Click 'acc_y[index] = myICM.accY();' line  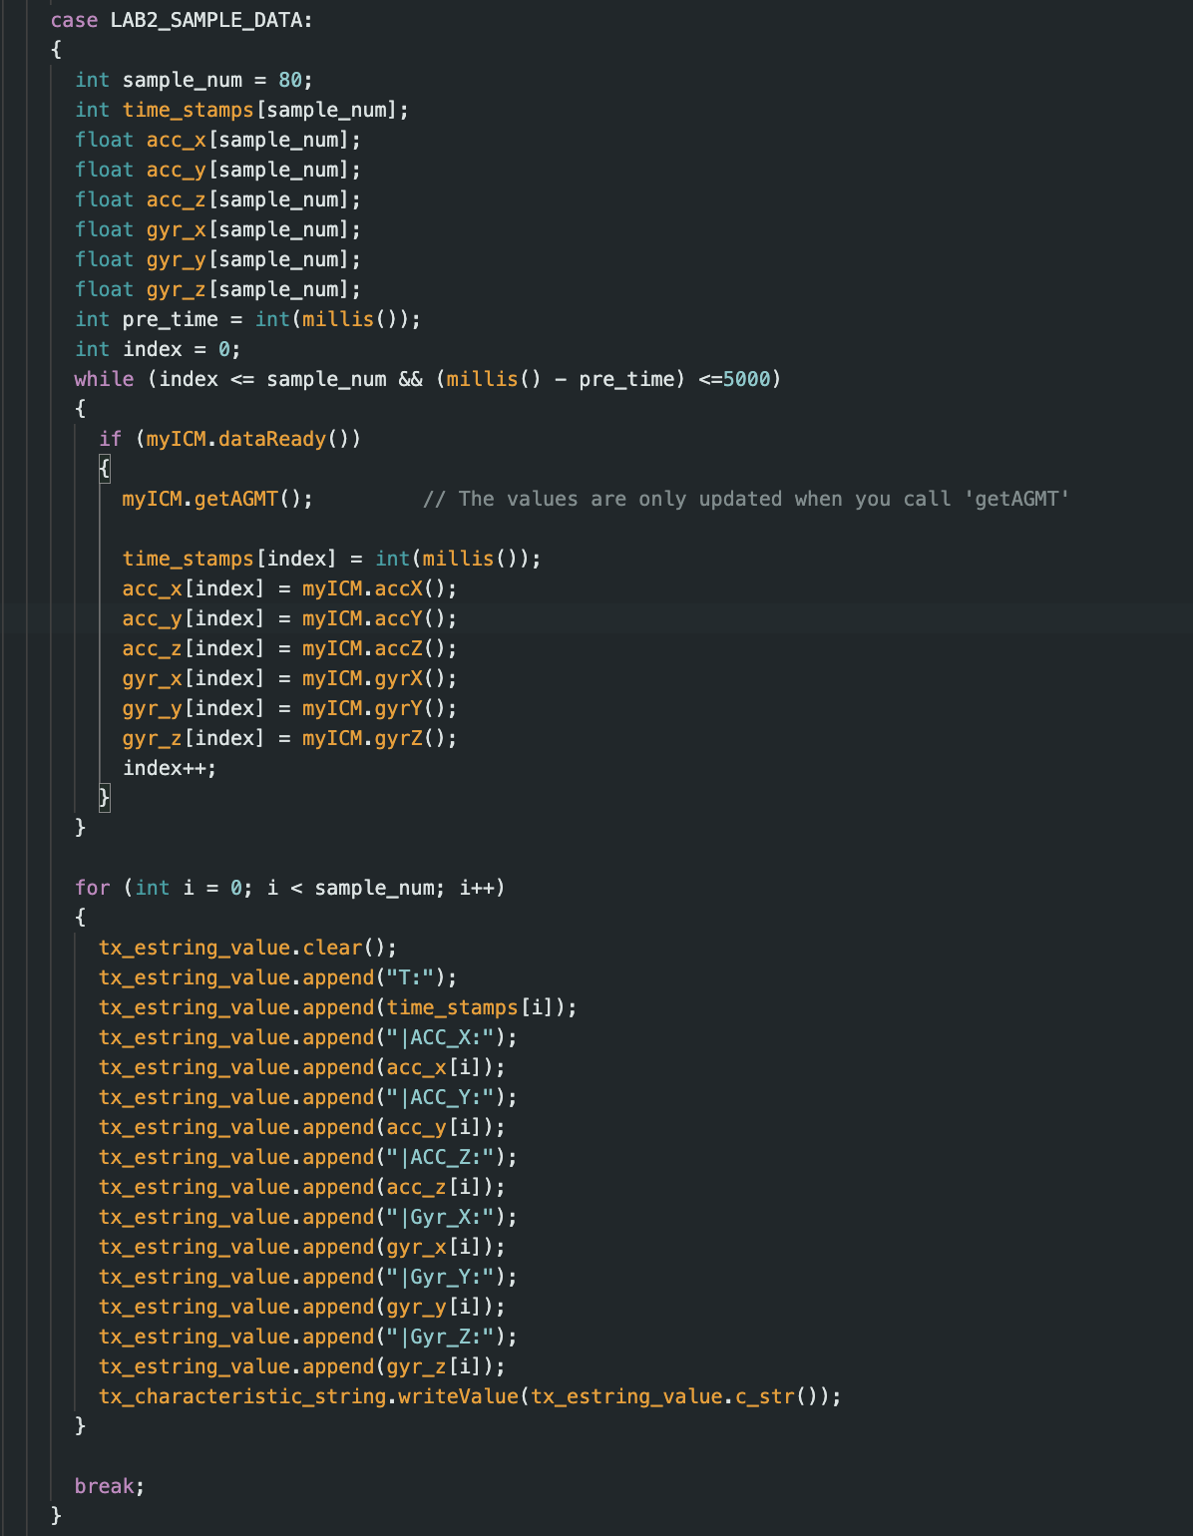tap(290, 618)
